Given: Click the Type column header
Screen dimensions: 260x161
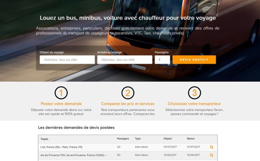Looking at the screenshot, I should pos(138,138).
